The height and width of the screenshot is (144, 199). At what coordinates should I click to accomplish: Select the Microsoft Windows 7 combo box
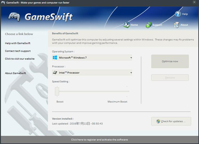[92, 57]
